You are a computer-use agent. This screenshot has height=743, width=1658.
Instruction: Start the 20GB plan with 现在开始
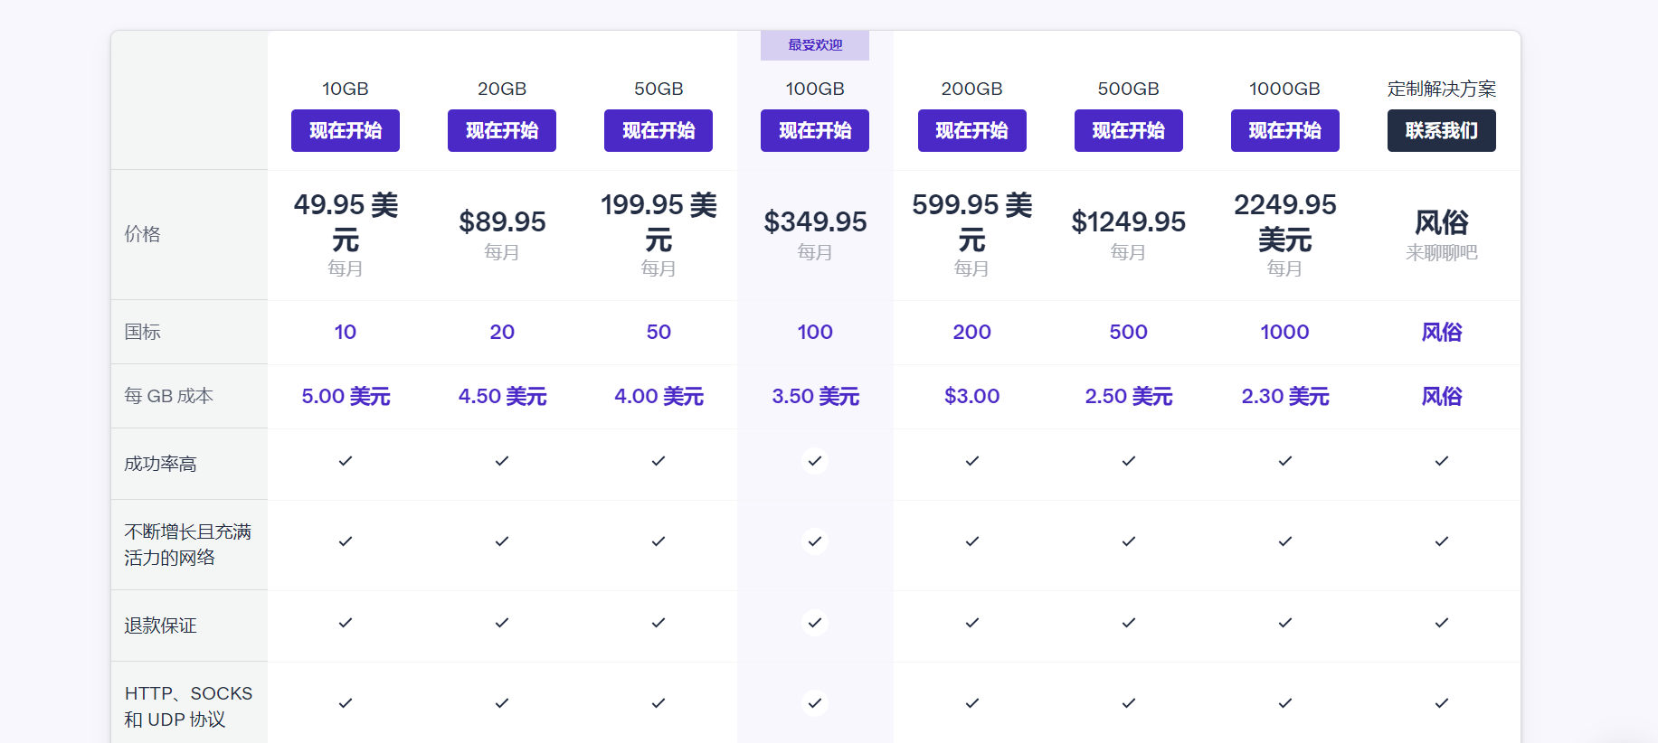pos(501,131)
